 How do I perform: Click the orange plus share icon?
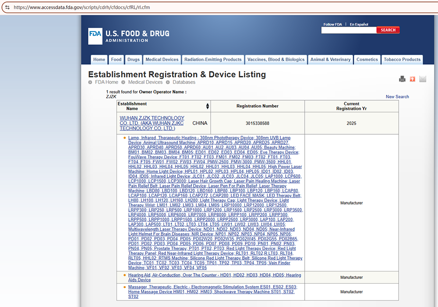412,79
